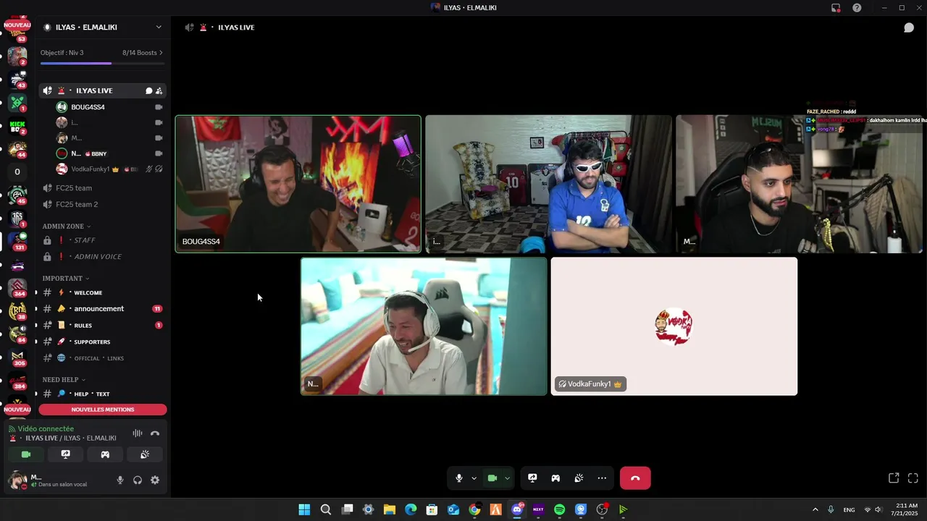Click invite-people icon on ILYAS LIVE channel row
Image resolution: width=927 pixels, height=521 pixels.
click(159, 90)
